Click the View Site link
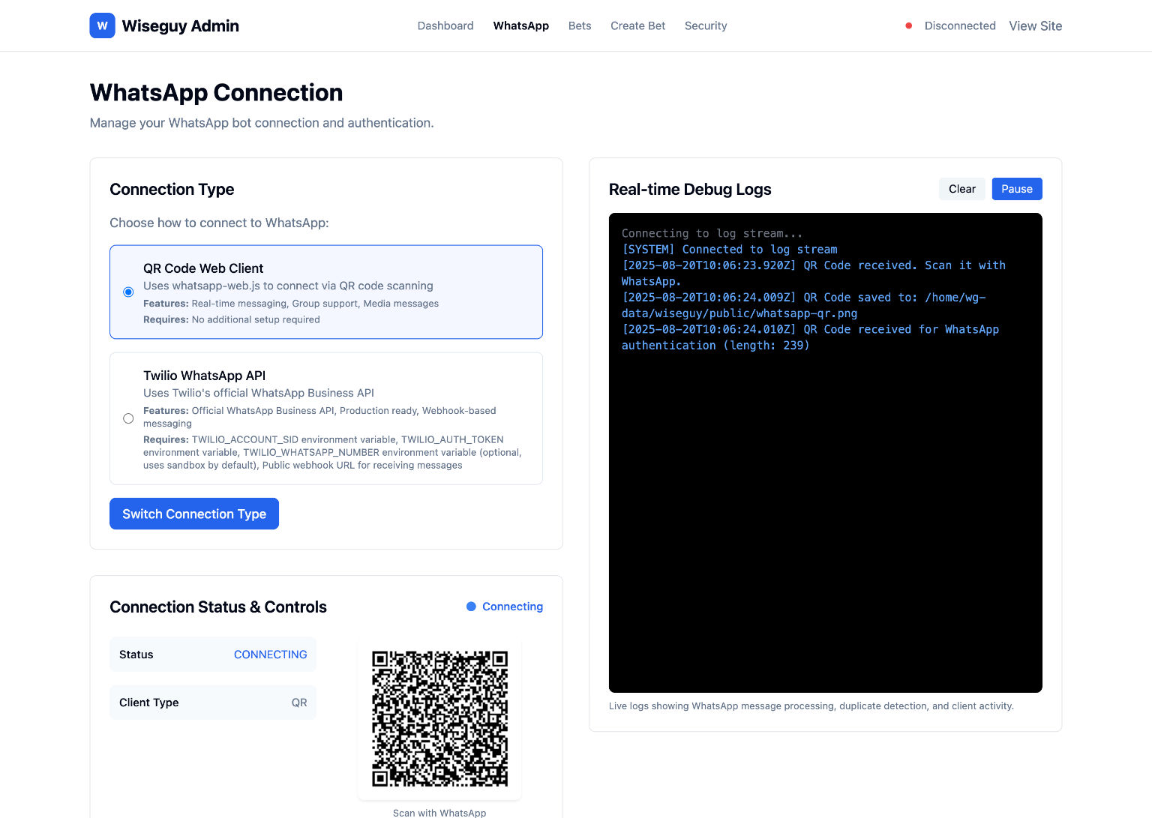This screenshot has height=818, width=1152. tap(1035, 25)
